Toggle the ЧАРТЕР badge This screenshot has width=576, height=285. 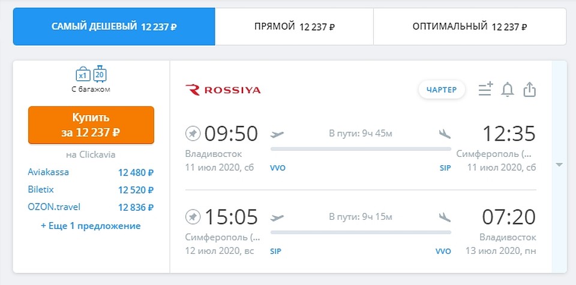[442, 90]
